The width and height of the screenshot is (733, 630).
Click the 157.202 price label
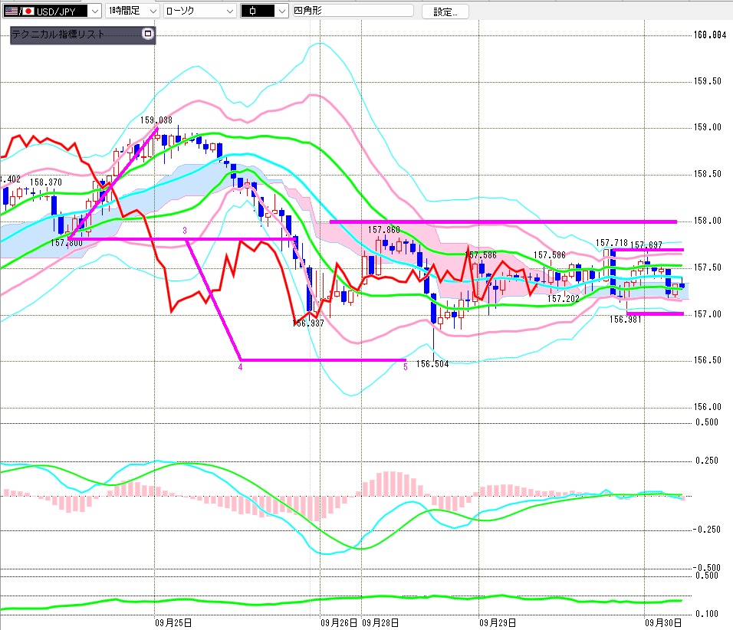pos(564,299)
